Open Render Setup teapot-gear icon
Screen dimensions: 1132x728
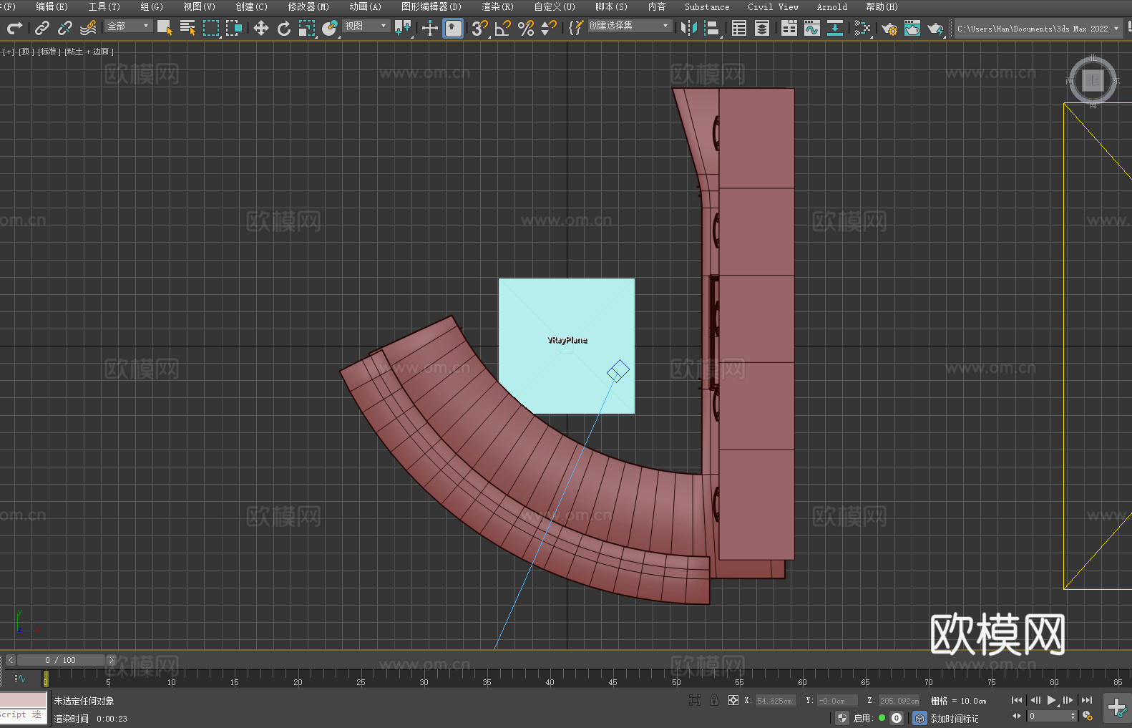(x=889, y=28)
